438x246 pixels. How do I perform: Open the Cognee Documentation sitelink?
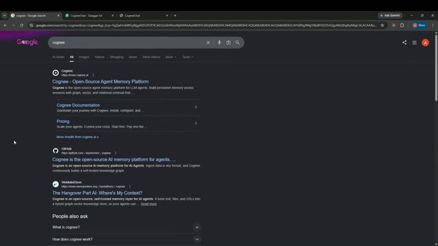[78, 105]
